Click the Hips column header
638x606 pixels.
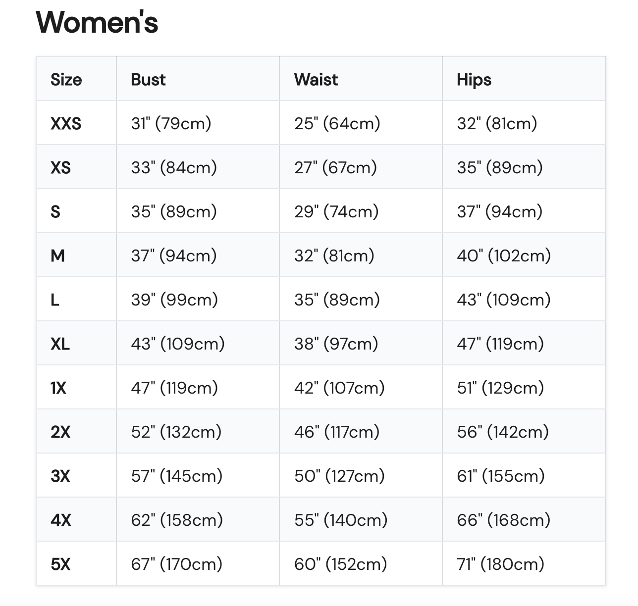[x=474, y=80]
